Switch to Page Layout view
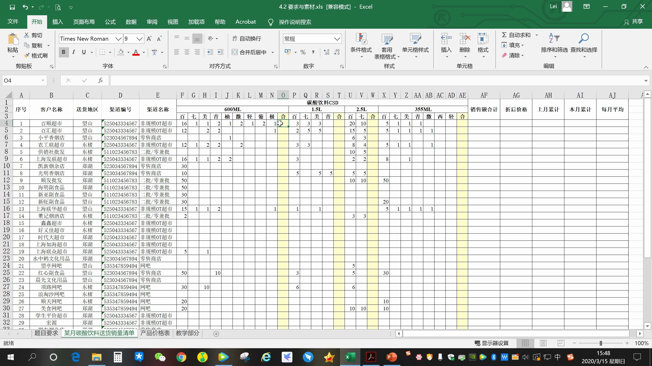The width and height of the screenshot is (652, 366). (543, 343)
